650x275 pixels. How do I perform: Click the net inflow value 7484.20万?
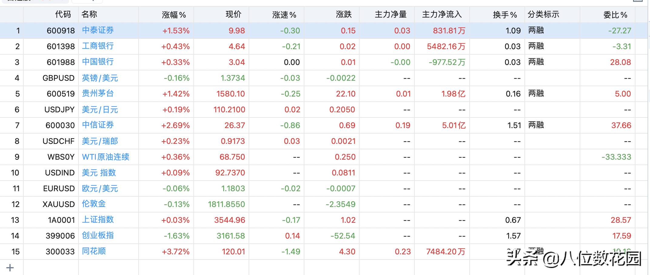[x=446, y=252]
